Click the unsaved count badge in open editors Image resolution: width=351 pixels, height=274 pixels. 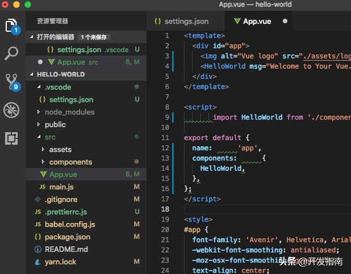94,37
